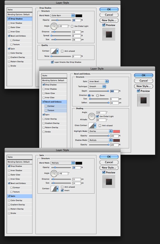Click OK in the Bevel and Emboss dialog
The height and width of the screenshot is (244, 160).
[x=143, y=75]
